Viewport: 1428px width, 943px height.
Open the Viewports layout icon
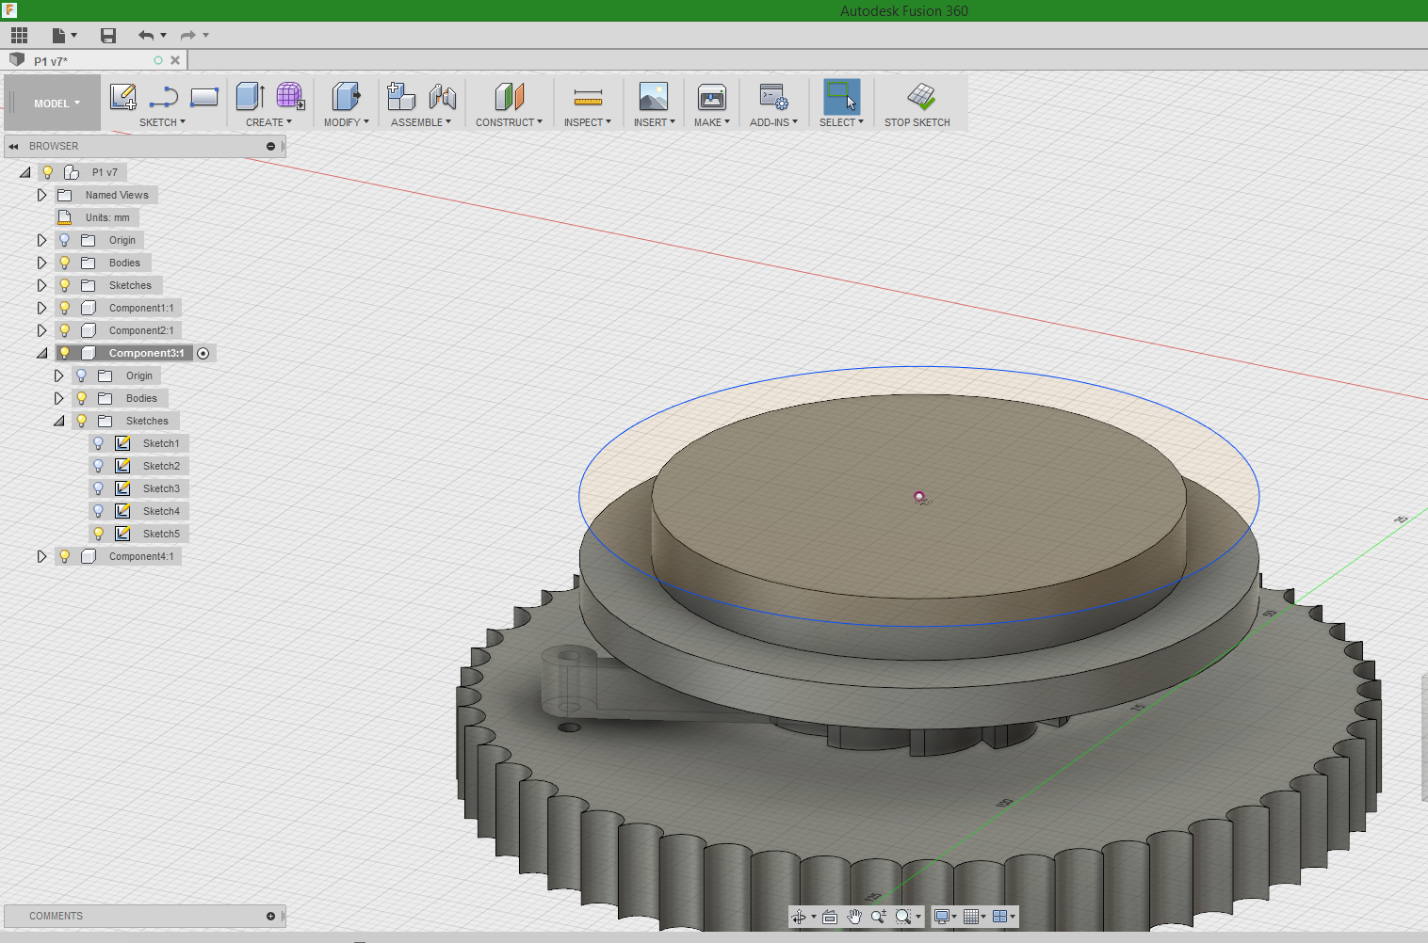tap(1000, 917)
